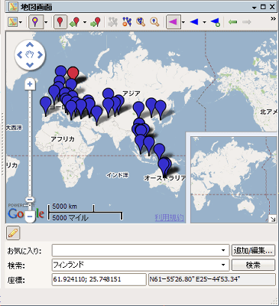The image size is (279, 306).
Task: Click the magnifier over blue markers icon
Action: pyautogui.click(x=141, y=22)
